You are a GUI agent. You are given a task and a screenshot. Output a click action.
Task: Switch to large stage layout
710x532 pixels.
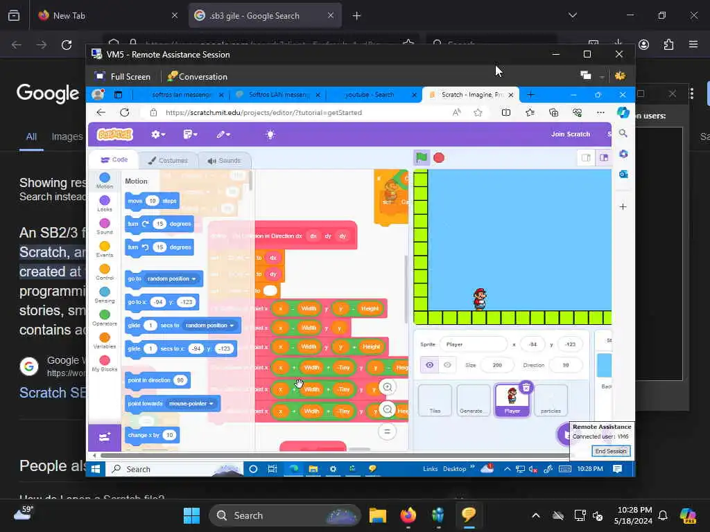[x=604, y=158]
